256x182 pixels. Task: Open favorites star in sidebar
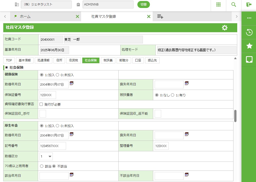click(249, 46)
